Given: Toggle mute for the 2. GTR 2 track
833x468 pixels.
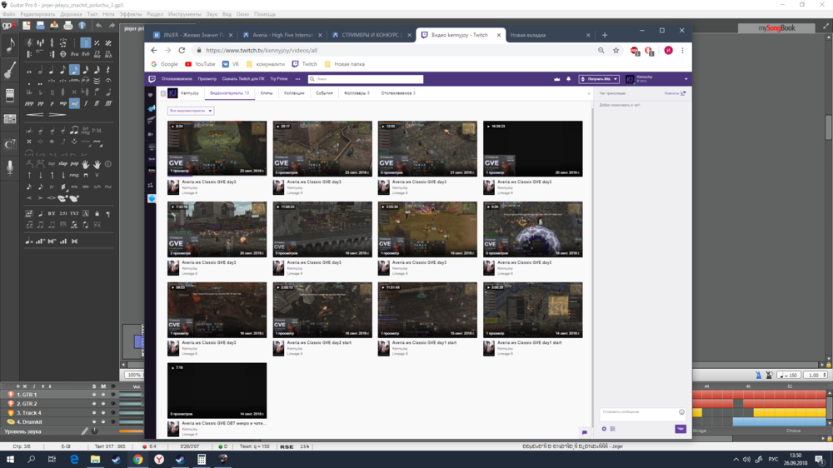Looking at the screenshot, I should (103, 404).
